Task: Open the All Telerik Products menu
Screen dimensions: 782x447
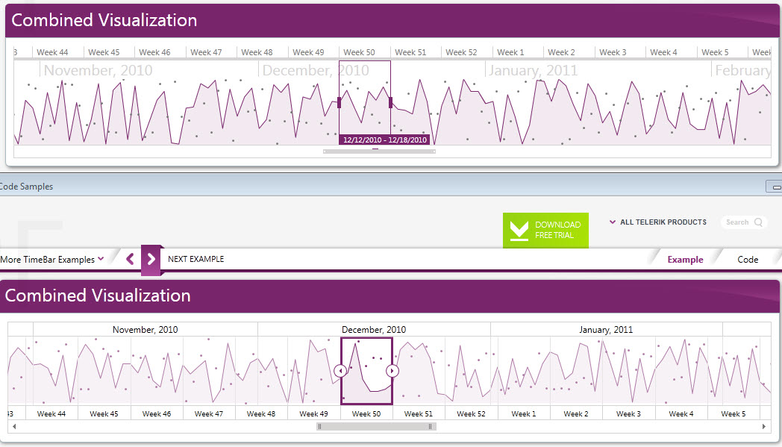Action: pos(658,222)
